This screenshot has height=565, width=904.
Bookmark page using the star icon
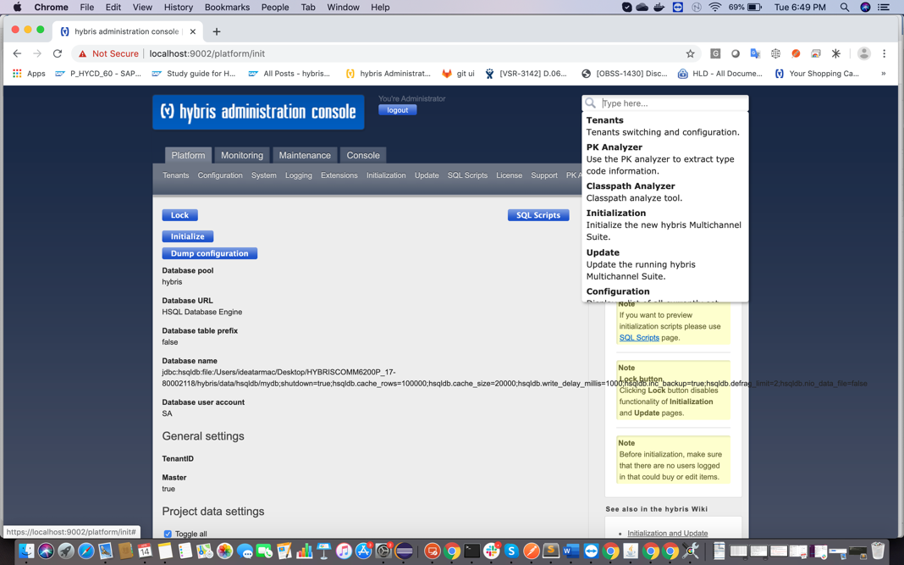(690, 53)
